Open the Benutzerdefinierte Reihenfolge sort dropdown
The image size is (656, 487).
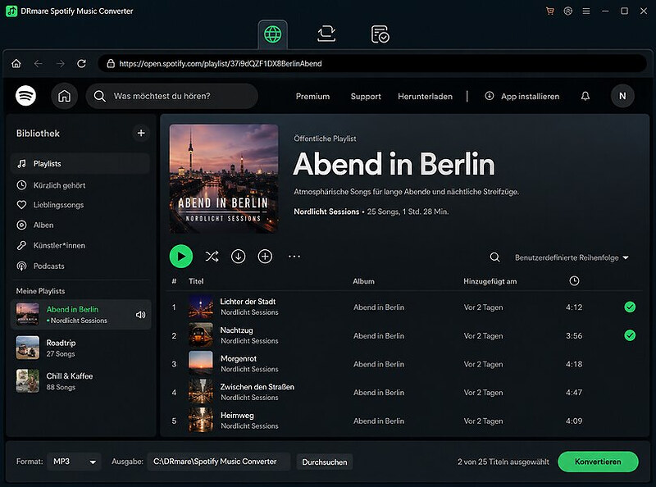(572, 257)
